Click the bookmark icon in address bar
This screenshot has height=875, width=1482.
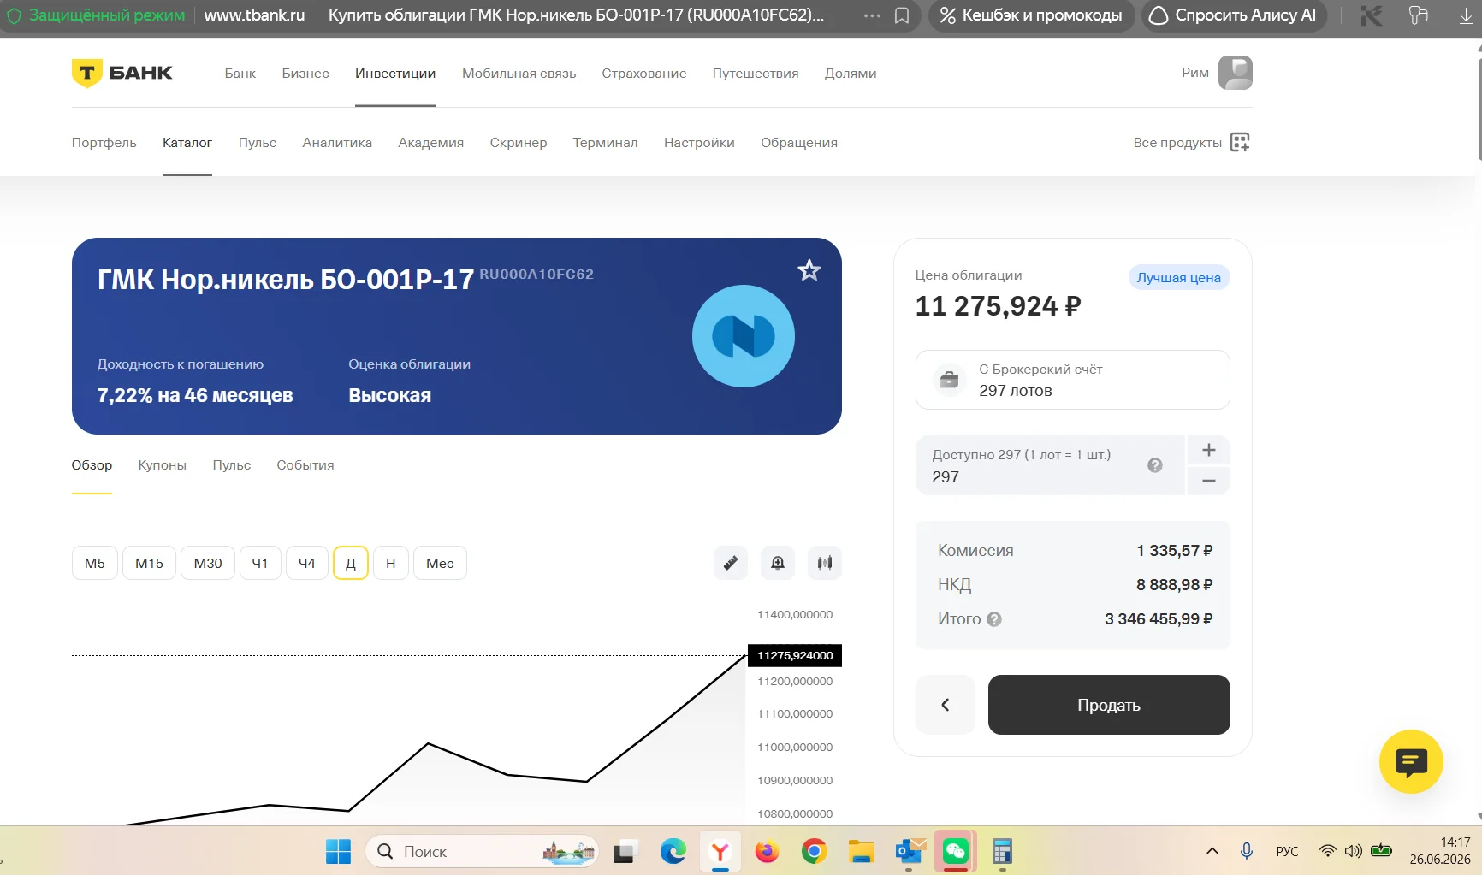tap(902, 15)
